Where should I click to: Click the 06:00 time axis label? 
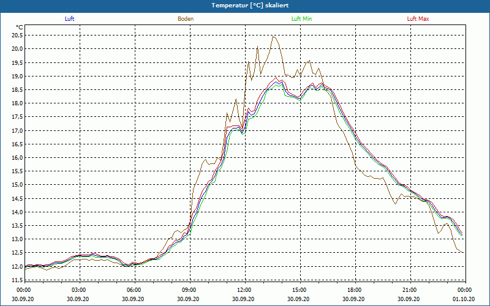coord(134,290)
